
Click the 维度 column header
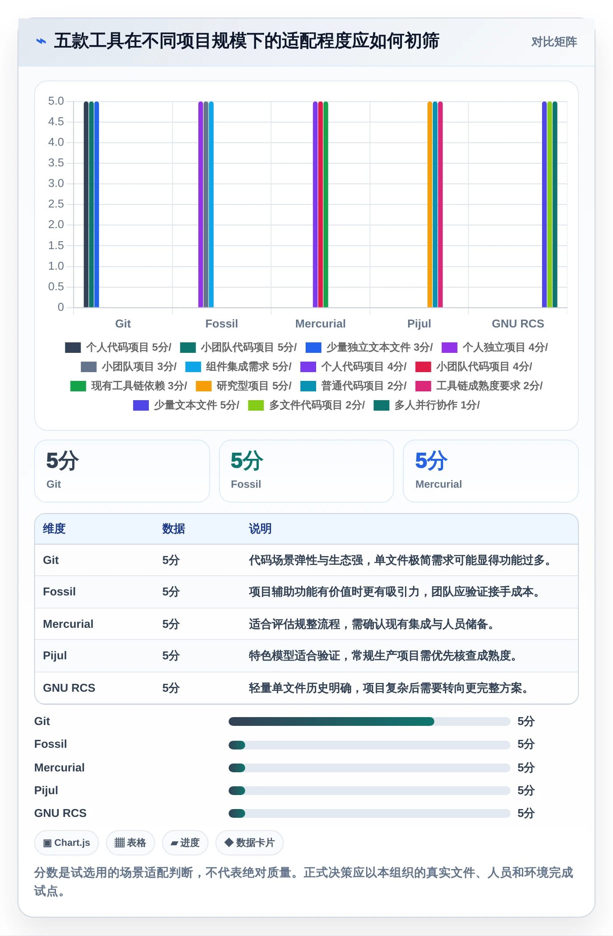(x=54, y=529)
